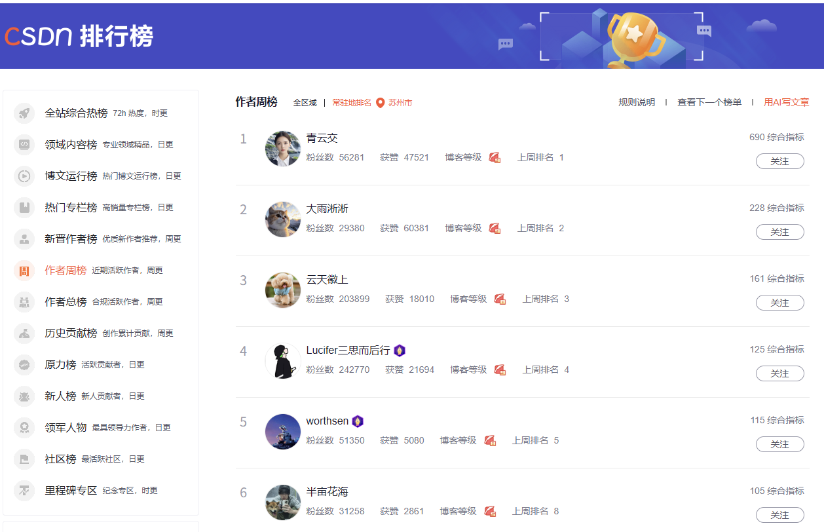Switch to 全区域 filter
Viewport: 824px width, 532px height.
click(305, 103)
